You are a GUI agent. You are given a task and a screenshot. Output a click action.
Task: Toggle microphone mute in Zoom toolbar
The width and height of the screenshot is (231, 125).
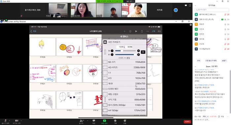tap(6, 121)
